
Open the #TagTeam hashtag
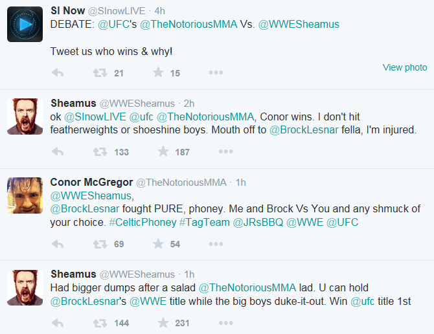pyautogui.click(x=203, y=222)
